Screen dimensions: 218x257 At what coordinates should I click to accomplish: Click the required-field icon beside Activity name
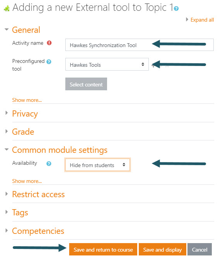49,43
